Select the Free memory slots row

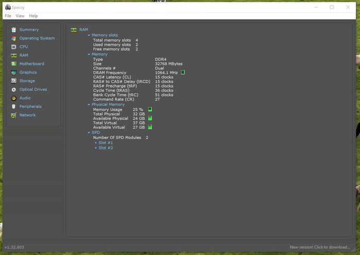tap(116, 49)
